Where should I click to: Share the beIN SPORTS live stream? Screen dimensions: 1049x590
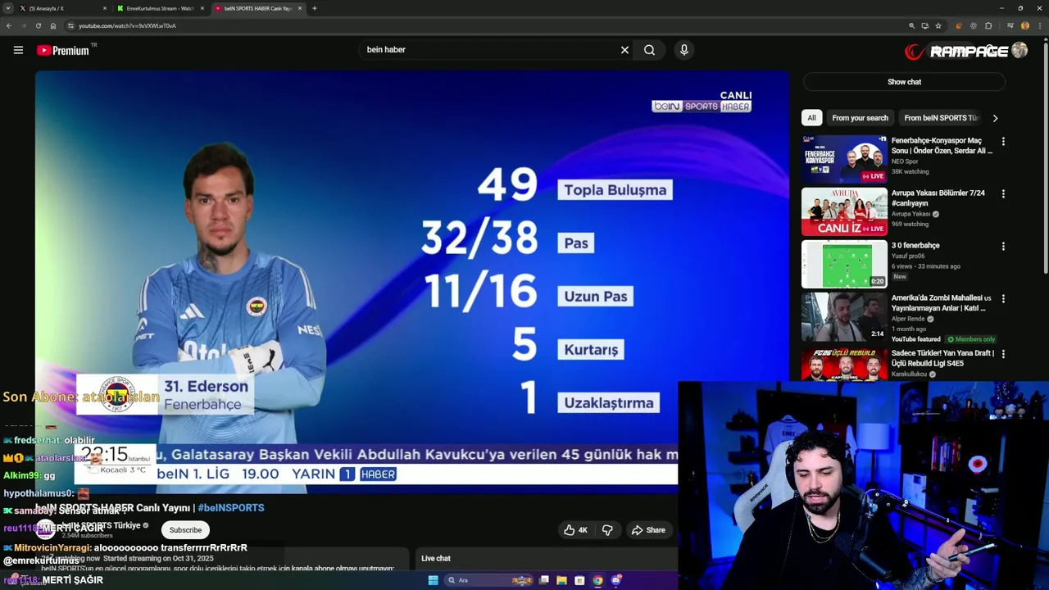pos(647,530)
